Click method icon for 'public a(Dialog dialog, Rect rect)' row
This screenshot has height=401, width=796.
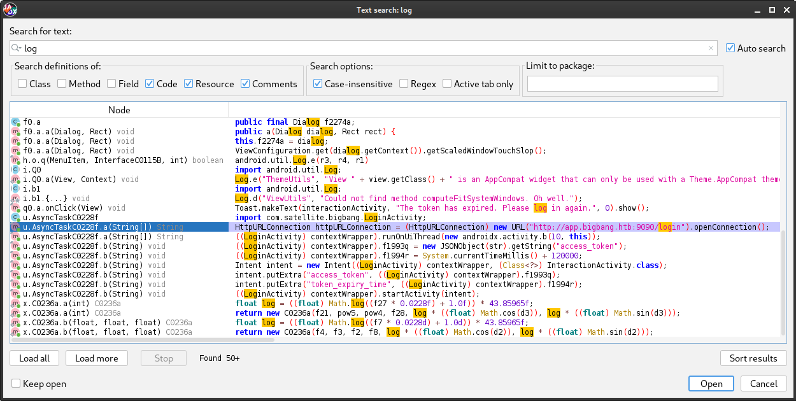[16, 132]
